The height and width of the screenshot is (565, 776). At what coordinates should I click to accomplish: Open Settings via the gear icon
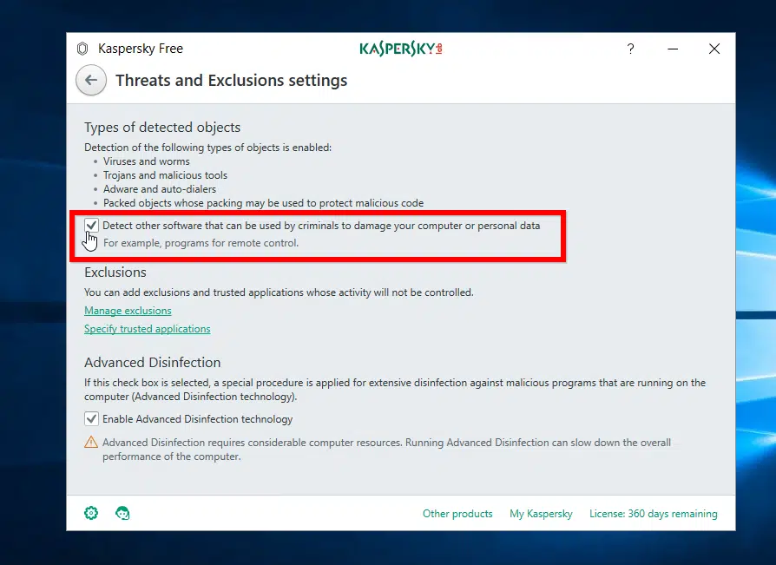coord(91,513)
